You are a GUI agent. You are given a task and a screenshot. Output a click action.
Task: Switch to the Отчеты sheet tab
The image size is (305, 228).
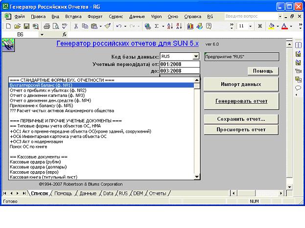point(158,193)
